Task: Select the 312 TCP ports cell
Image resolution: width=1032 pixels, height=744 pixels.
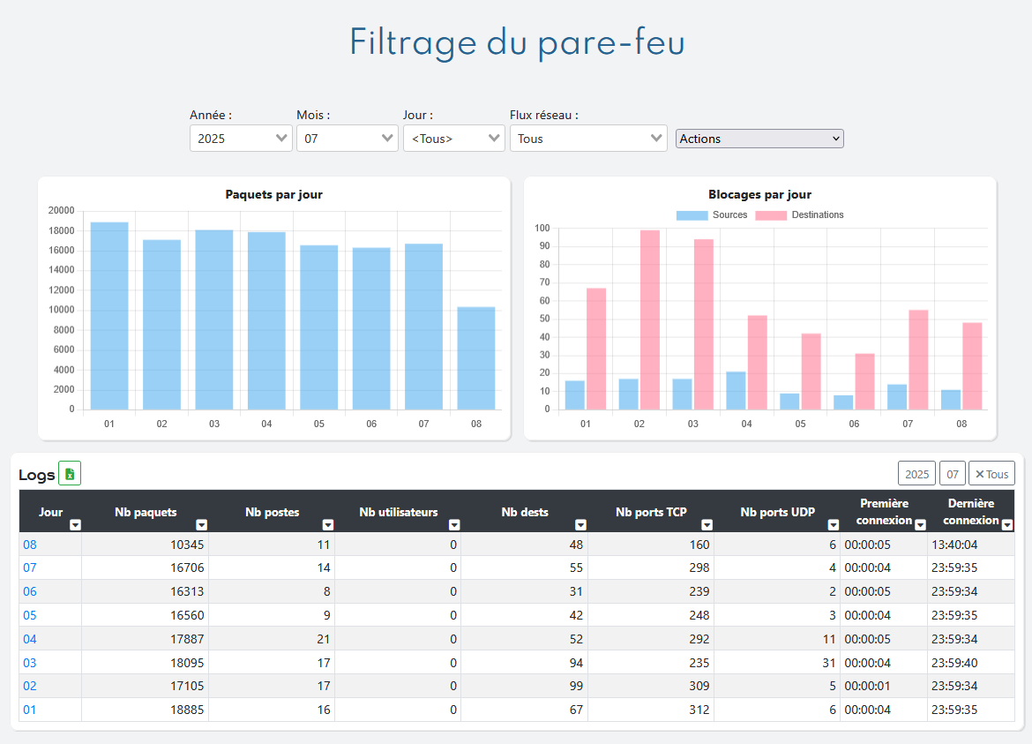Action: [650, 710]
